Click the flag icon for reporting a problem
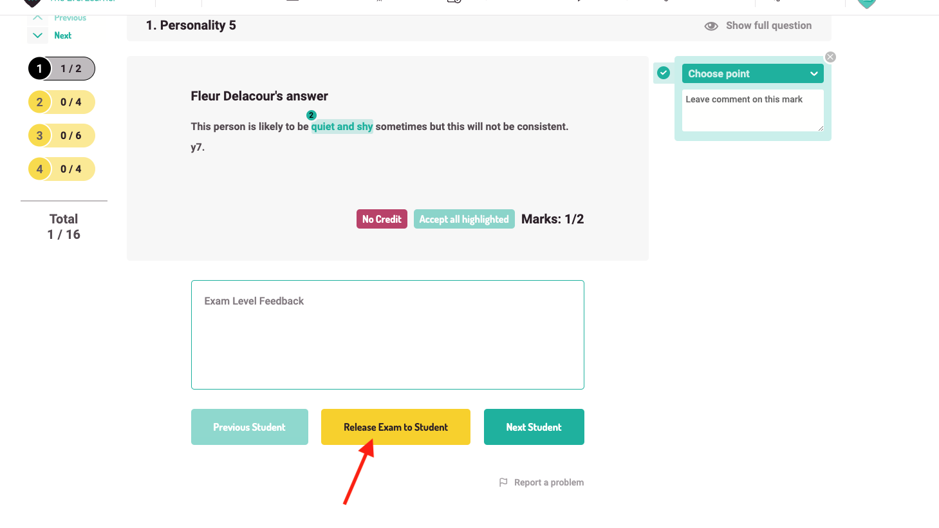This screenshot has height=528, width=939. point(503,482)
